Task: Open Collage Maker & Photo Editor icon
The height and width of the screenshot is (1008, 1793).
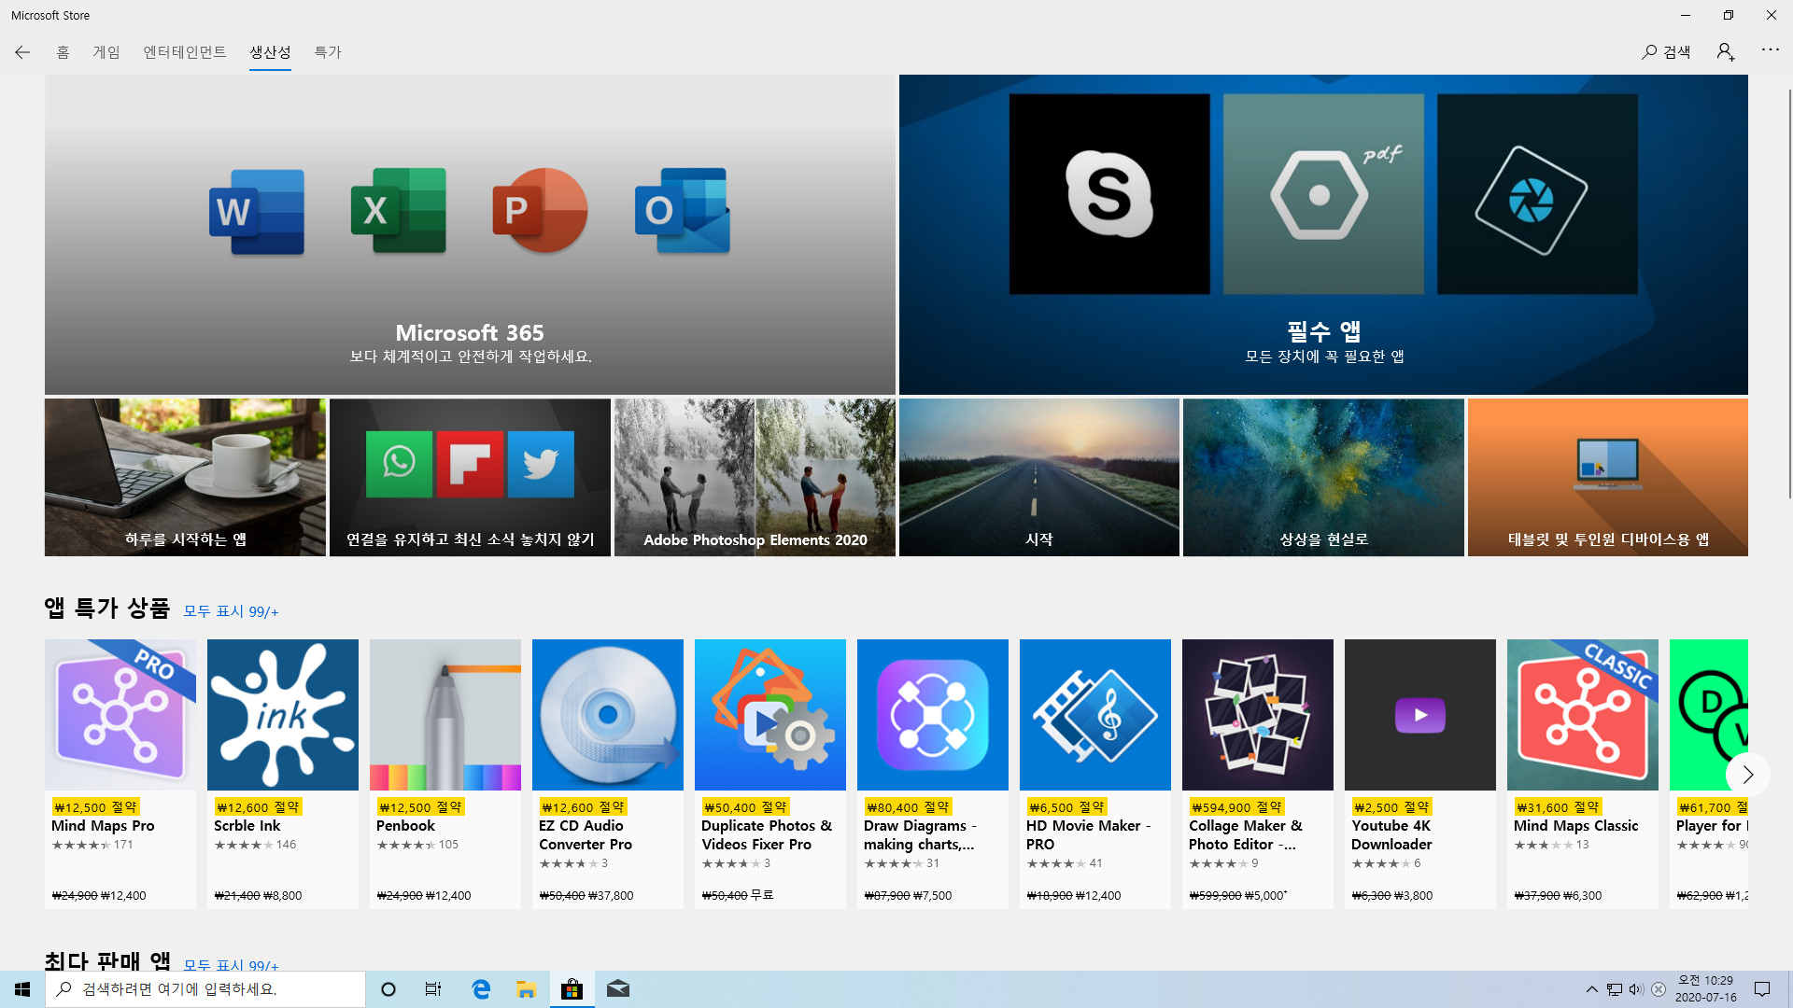Action: coord(1258,715)
